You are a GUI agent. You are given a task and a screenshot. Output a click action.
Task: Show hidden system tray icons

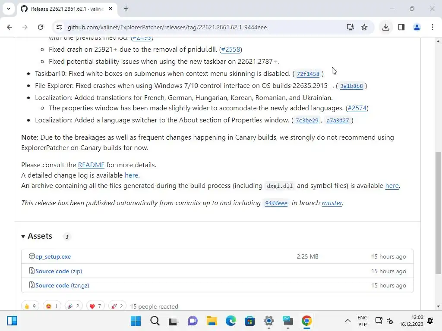(x=348, y=321)
